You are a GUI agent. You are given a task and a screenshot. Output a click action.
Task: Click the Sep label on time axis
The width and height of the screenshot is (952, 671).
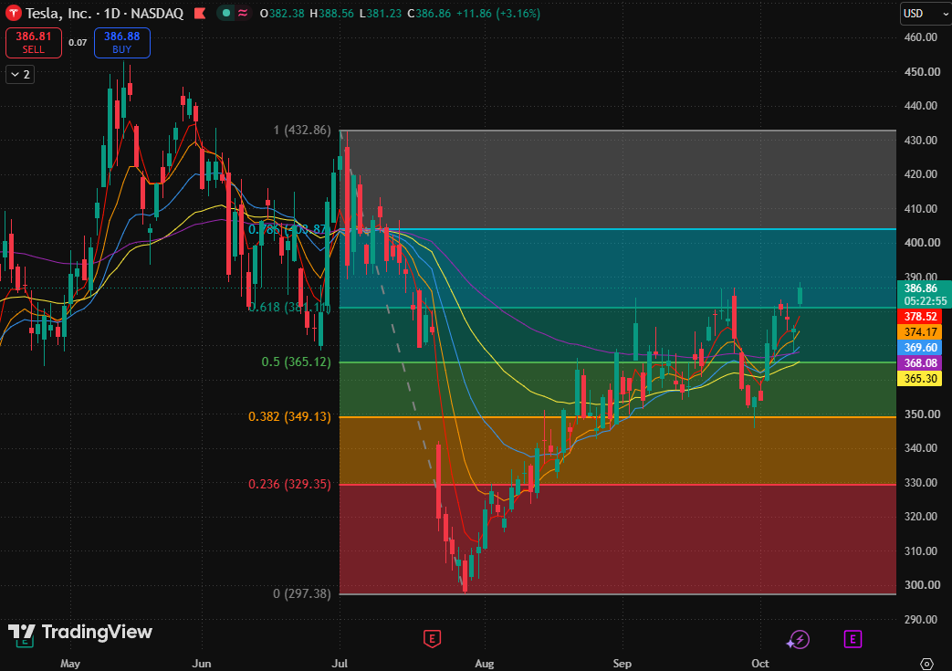(622, 663)
